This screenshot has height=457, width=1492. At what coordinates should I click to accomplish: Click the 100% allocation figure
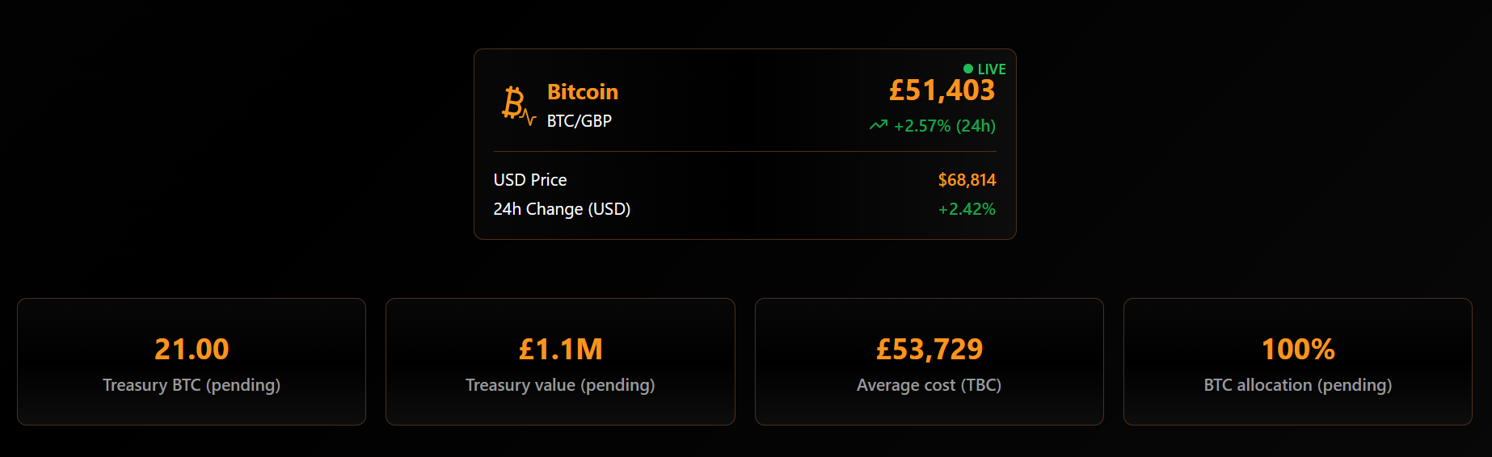pos(1298,349)
